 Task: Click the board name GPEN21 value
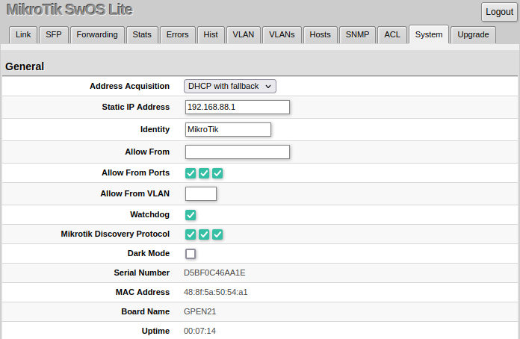200,311
